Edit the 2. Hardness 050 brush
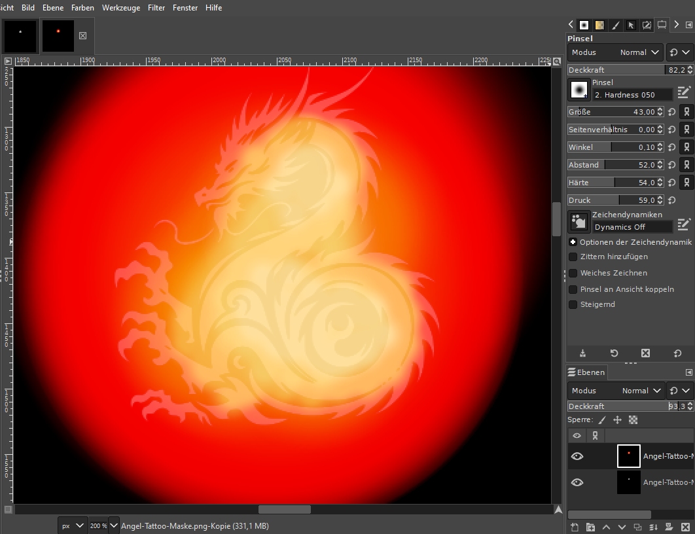Image resolution: width=695 pixels, height=534 pixels. [x=684, y=92]
